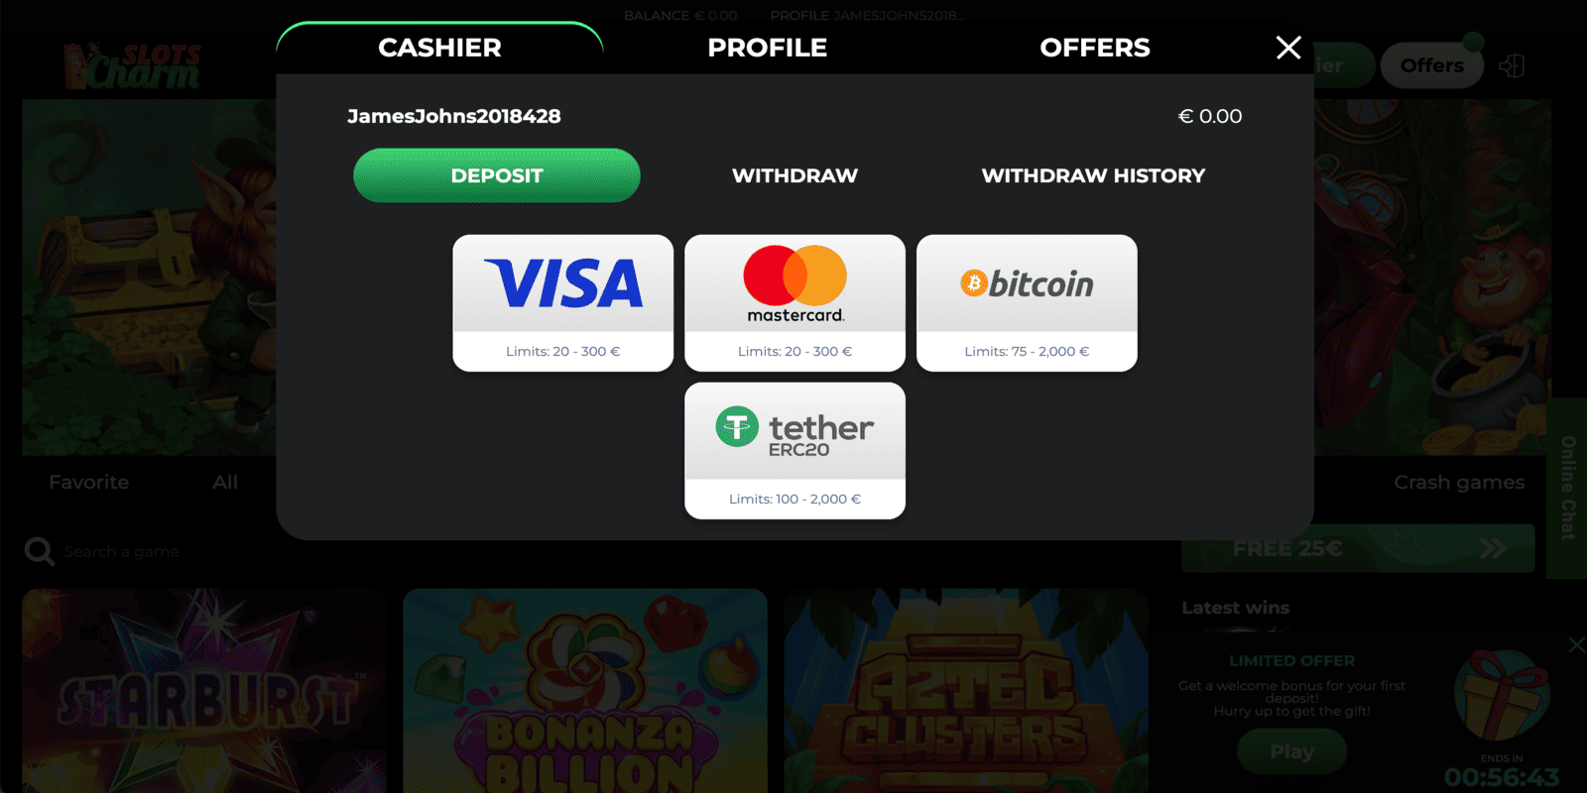Click the logout icon beside Offers
The width and height of the screenshot is (1587, 793).
click(x=1512, y=65)
